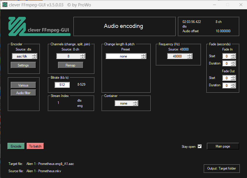Click the bitrate range text 8-529
This screenshot has height=178, width=247.
pos(81,84)
